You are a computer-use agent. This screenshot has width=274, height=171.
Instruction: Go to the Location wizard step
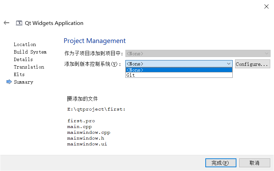25,44
